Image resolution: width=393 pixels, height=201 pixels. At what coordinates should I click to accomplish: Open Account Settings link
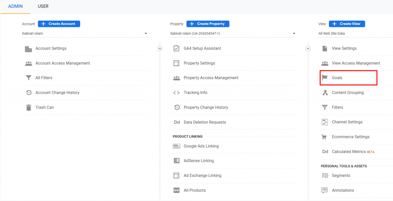tap(51, 48)
